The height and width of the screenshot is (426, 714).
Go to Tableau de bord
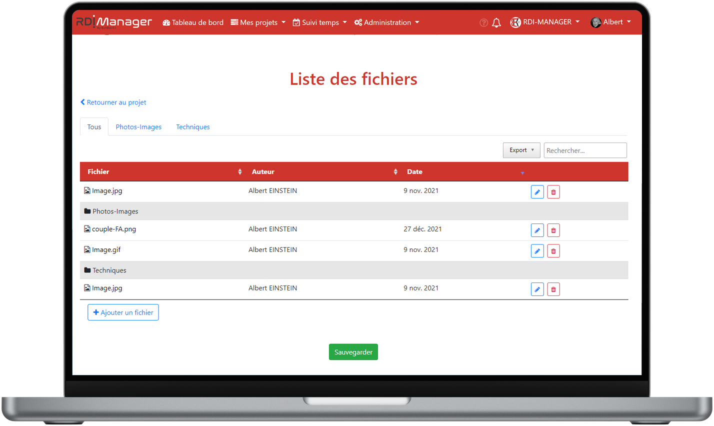[193, 22]
